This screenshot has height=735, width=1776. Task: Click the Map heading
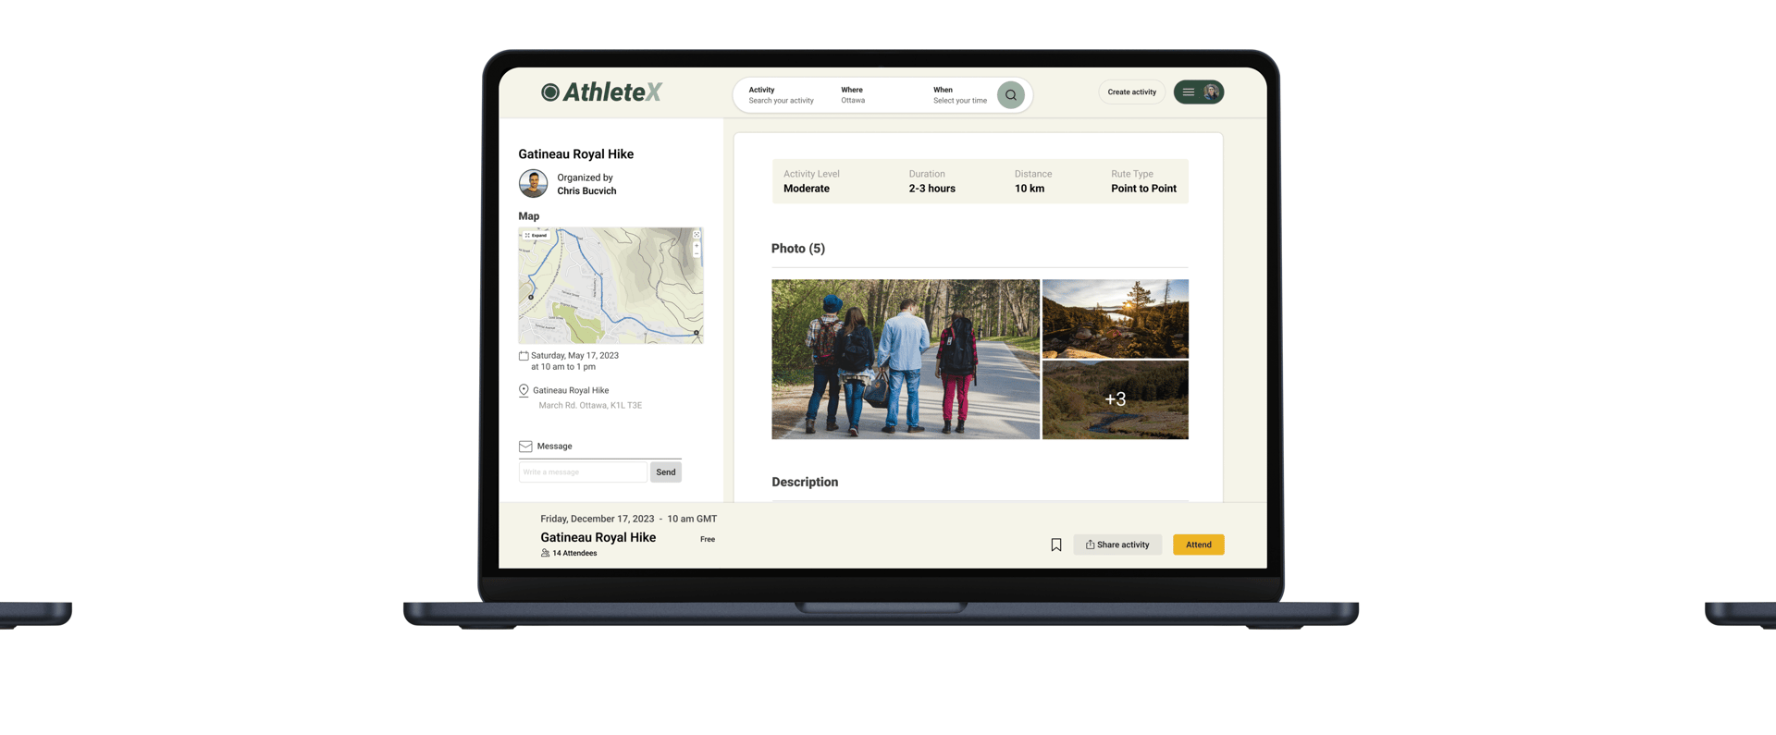tap(528, 216)
